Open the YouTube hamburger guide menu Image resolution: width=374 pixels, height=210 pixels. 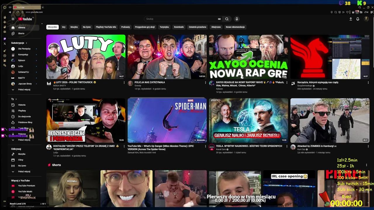pyautogui.click(x=13, y=19)
